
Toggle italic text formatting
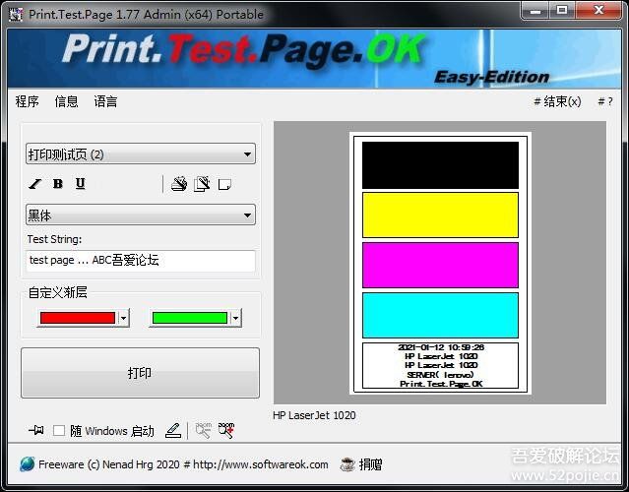pos(34,184)
